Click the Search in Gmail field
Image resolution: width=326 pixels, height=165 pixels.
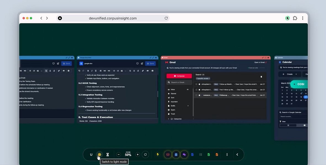[x=179, y=82]
